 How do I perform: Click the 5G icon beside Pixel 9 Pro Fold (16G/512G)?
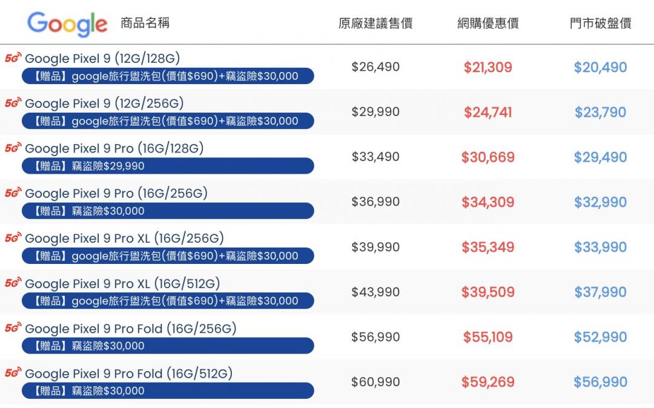[13, 373]
